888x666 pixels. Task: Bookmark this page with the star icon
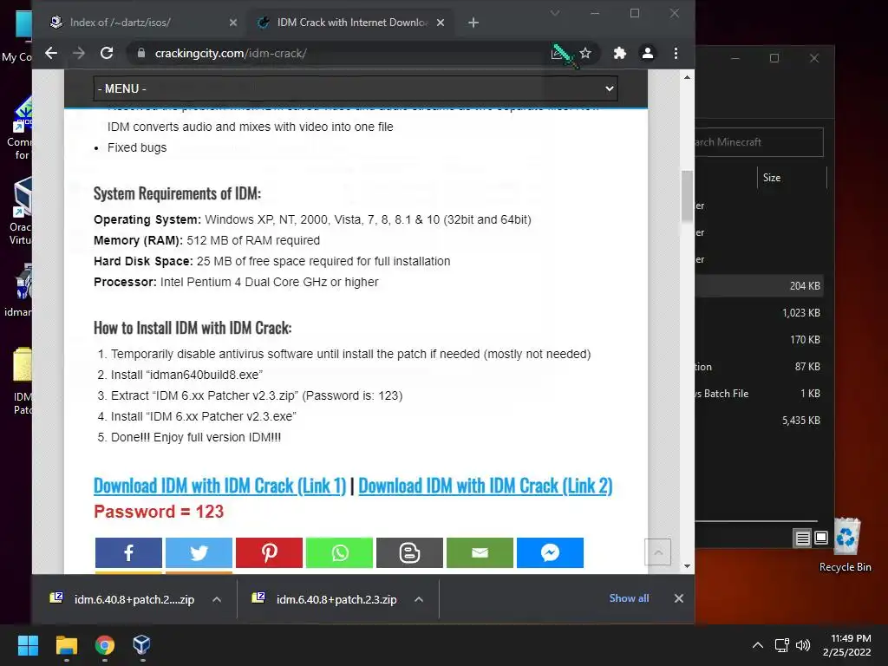(x=585, y=53)
